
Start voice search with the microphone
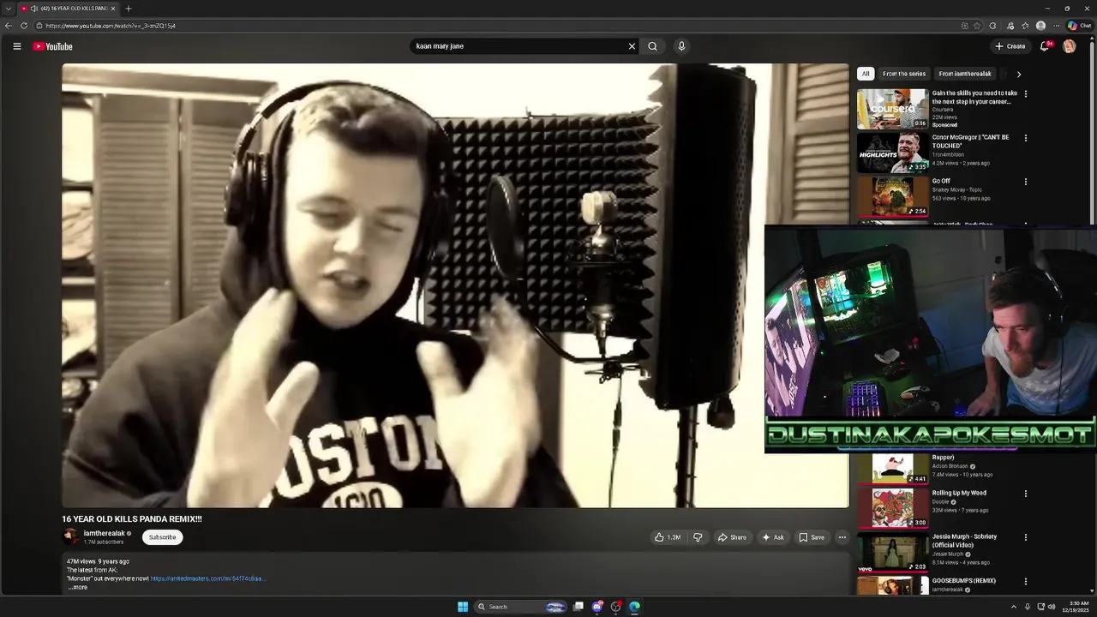(681, 46)
